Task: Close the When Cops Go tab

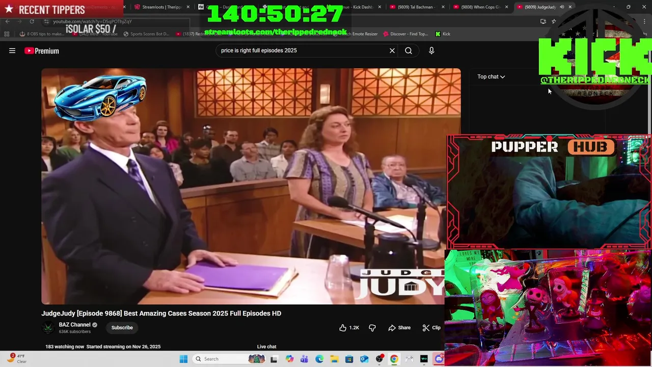Action: coord(507,7)
